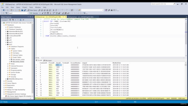188x106 pixels.
Task: Click the New Query toolbar button
Action: coord(33,10)
